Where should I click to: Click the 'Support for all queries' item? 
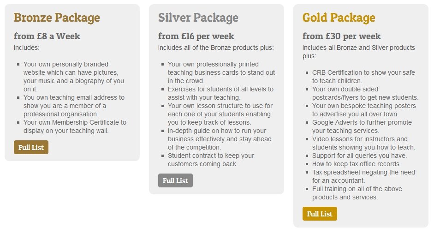click(359, 156)
